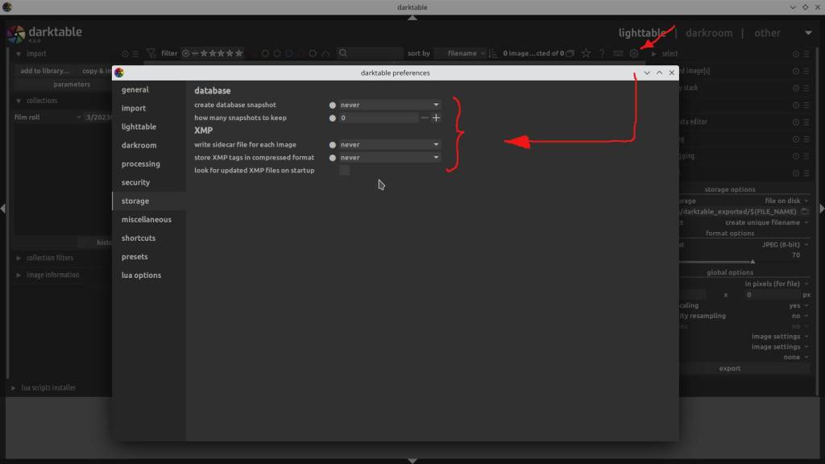
Task: Open JPEG (8-bit) format dropdown
Action: pyautogui.click(x=785, y=244)
